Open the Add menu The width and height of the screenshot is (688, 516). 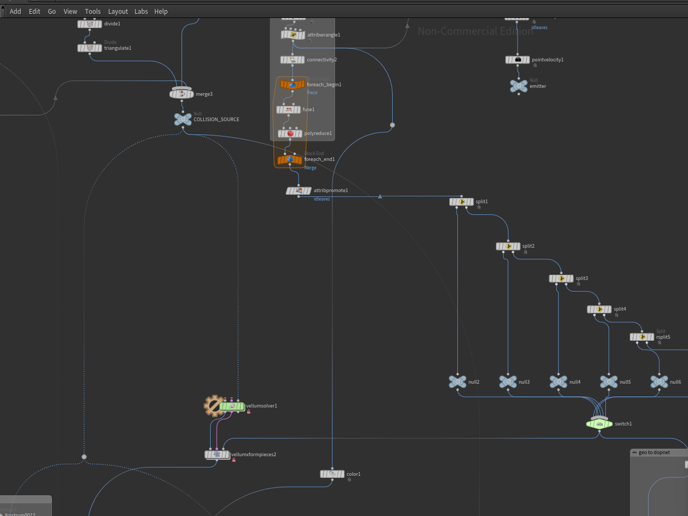[x=15, y=11]
